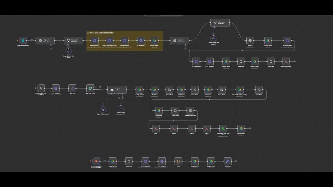Open the Step 4 command node
The height and width of the screenshot is (187, 333).
[x=207, y=129]
